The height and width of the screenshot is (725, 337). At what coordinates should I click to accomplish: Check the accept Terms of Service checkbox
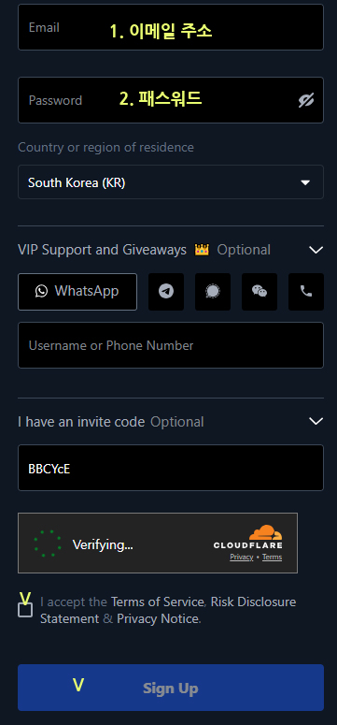[25, 610]
